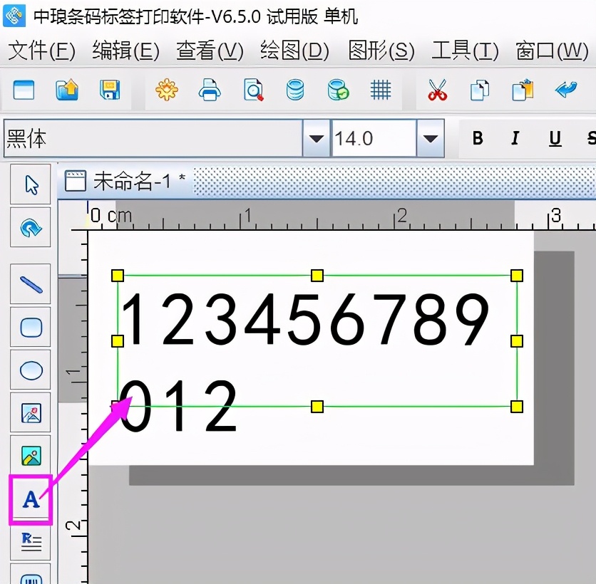Select the ellipse drawing tool
The image size is (596, 584).
tap(31, 370)
